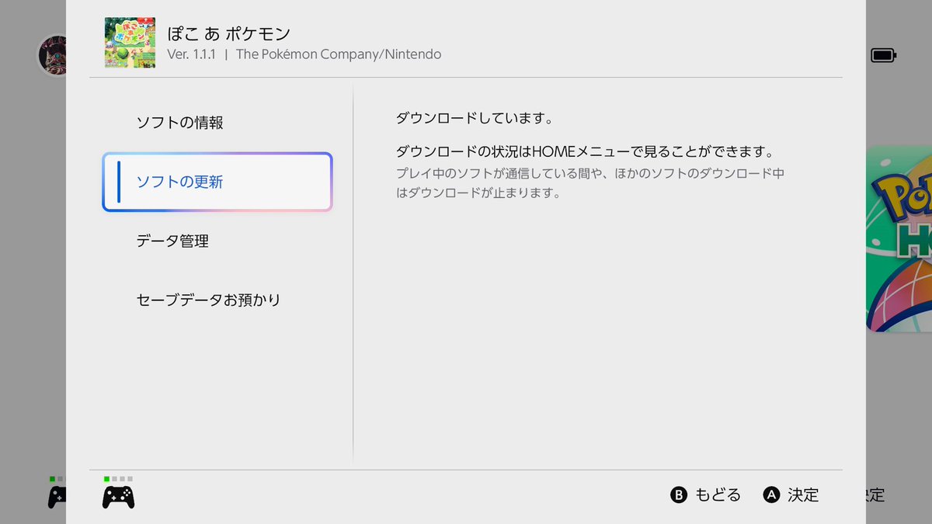Screen dimensions: 932x524
Task: Click the B もどる back button
Action: (705, 495)
